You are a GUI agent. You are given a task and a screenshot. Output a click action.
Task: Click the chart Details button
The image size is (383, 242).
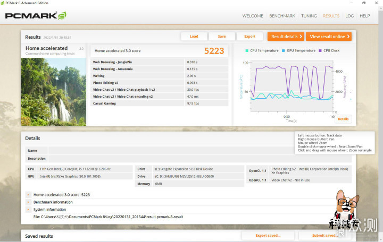(x=343, y=119)
